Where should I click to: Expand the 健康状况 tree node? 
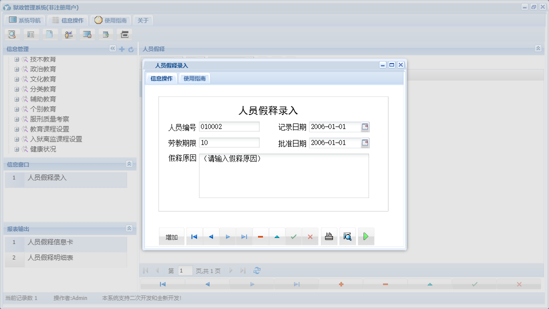(16, 149)
